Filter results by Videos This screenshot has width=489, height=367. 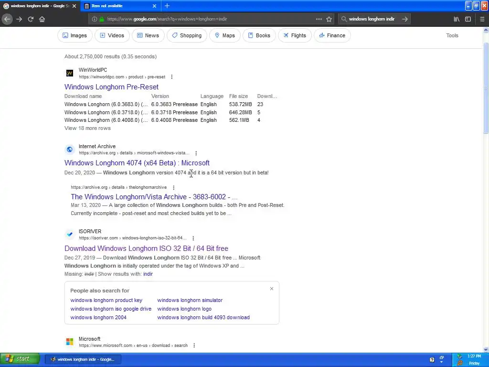pos(112,35)
